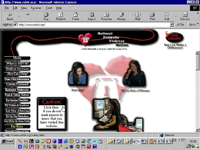Open the Favorites toolbar pane
200x150 pixels.
point(106,16)
